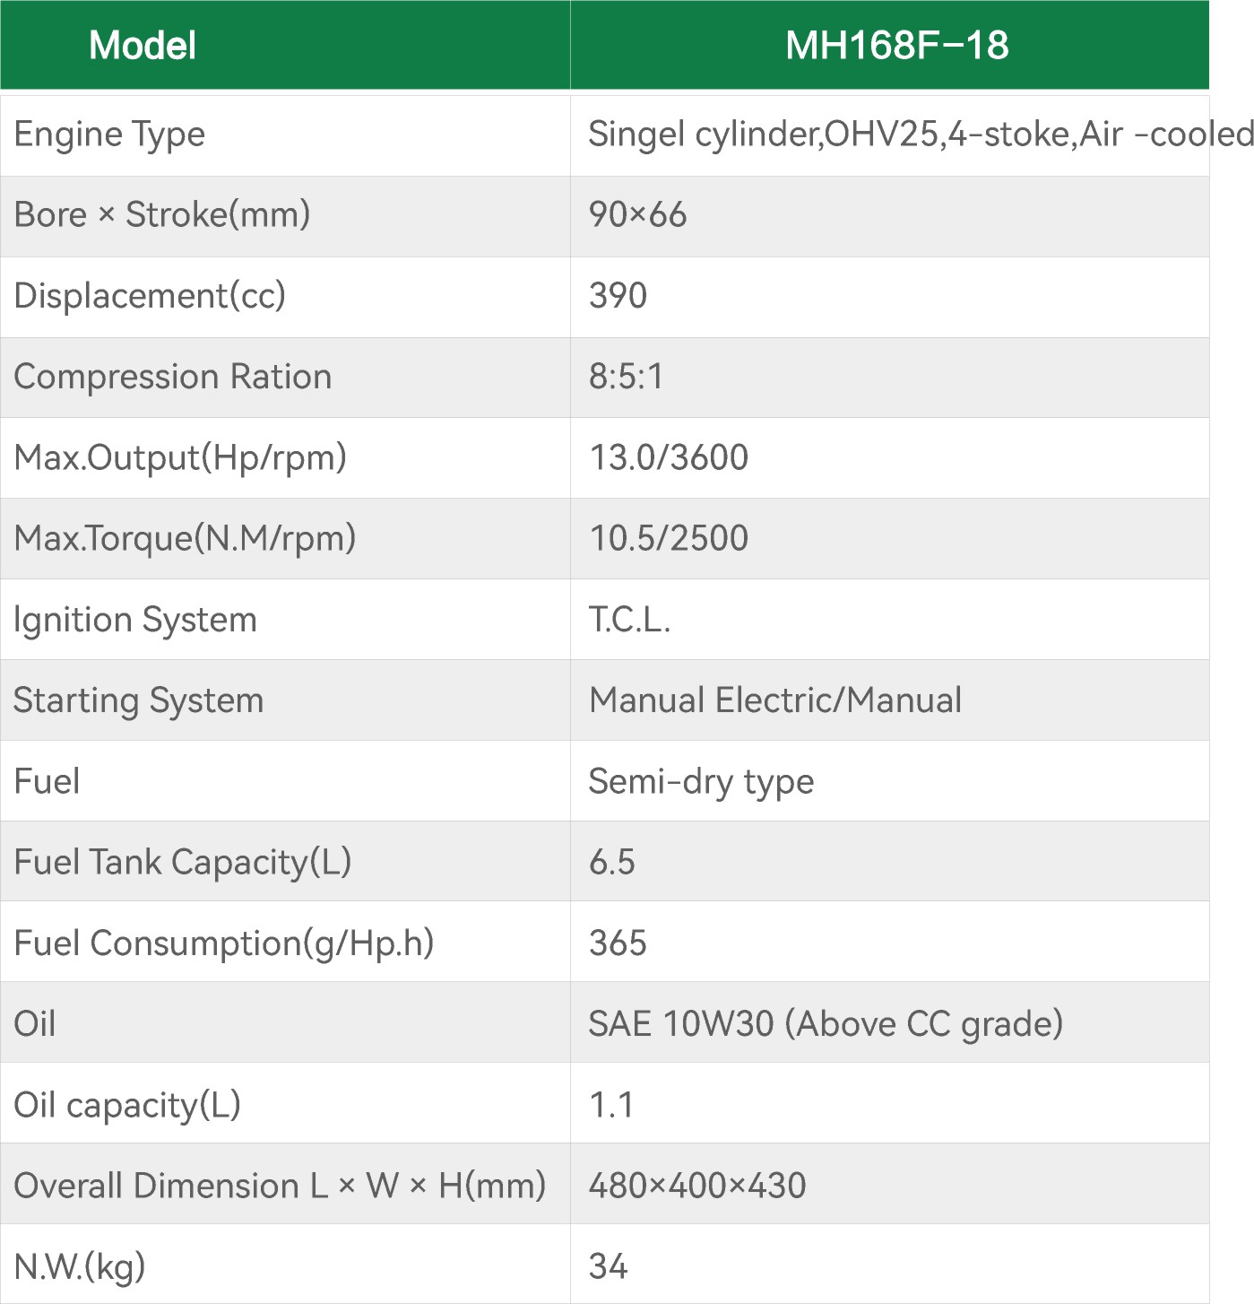Select the SAE 10W30 oil value
Image resolution: width=1254 pixels, height=1304 pixels.
826,1023
